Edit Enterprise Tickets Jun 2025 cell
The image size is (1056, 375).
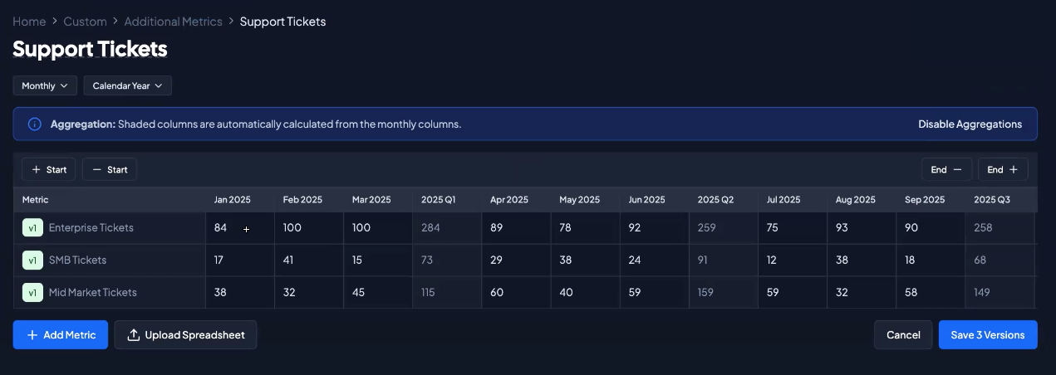tap(654, 228)
